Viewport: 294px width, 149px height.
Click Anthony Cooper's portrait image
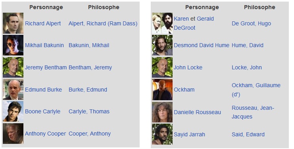point(13,134)
